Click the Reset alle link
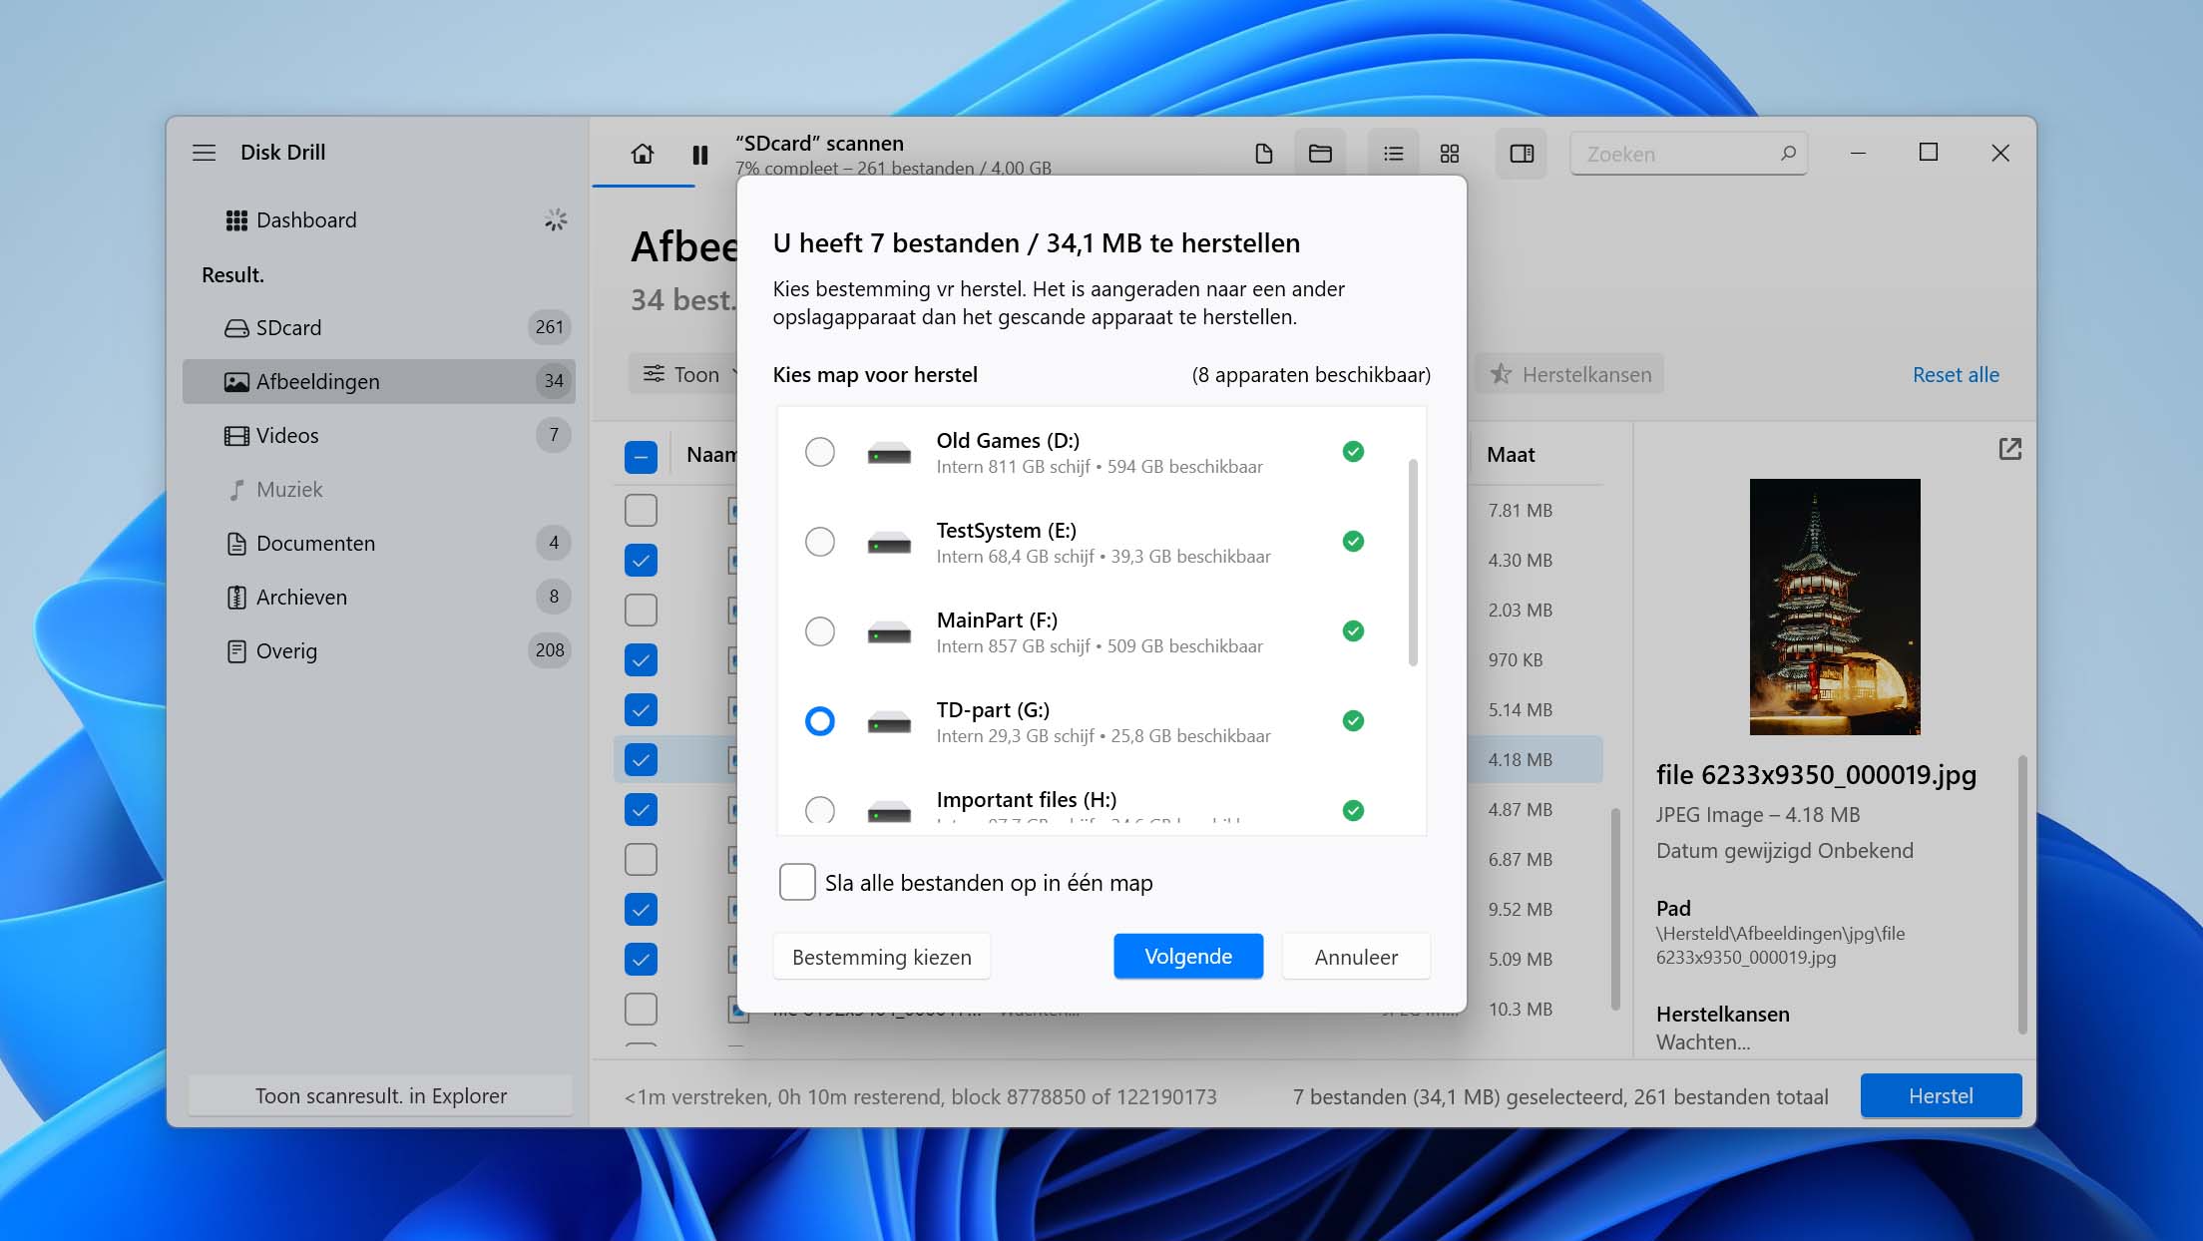The height and width of the screenshot is (1241, 2203). [1956, 374]
